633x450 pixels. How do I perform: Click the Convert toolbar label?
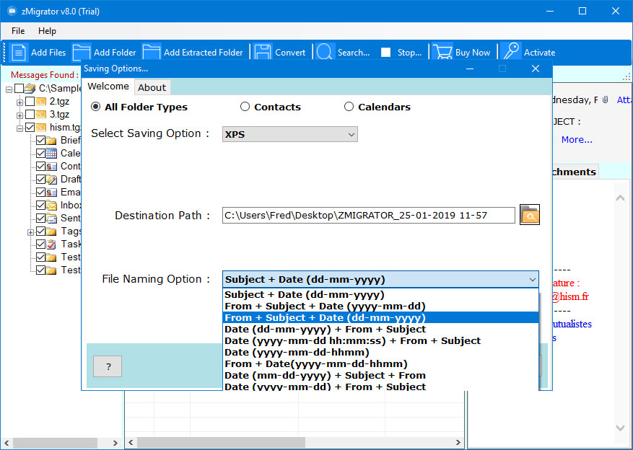[290, 53]
